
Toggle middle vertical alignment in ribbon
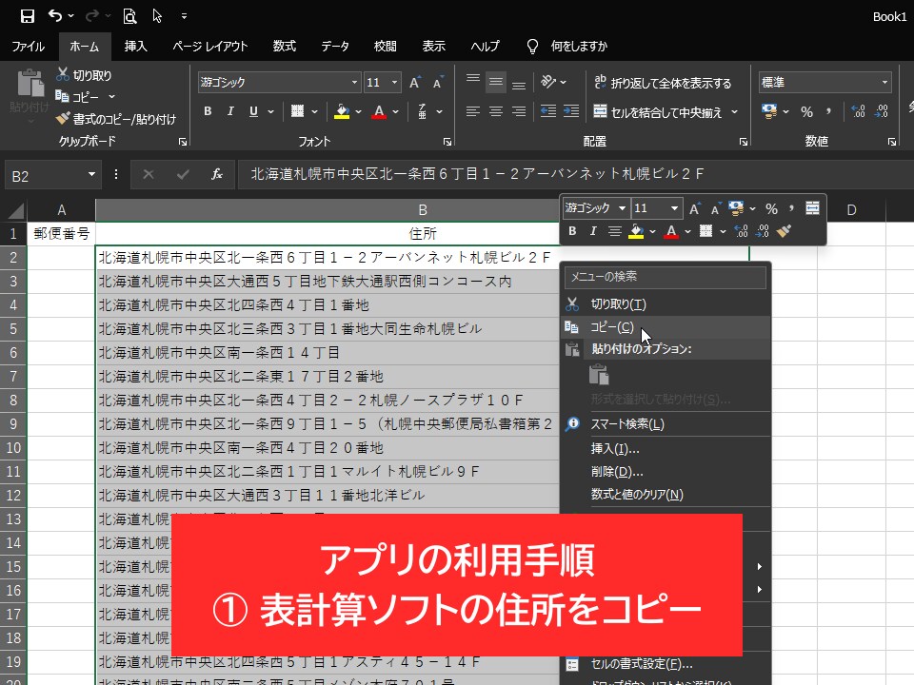tap(496, 82)
